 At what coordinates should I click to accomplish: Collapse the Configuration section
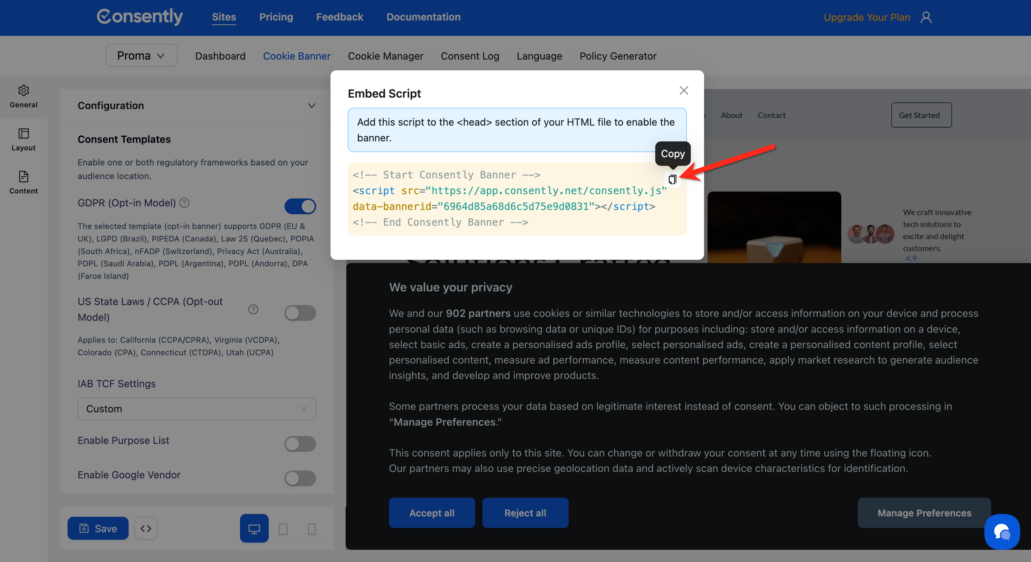pyautogui.click(x=311, y=106)
